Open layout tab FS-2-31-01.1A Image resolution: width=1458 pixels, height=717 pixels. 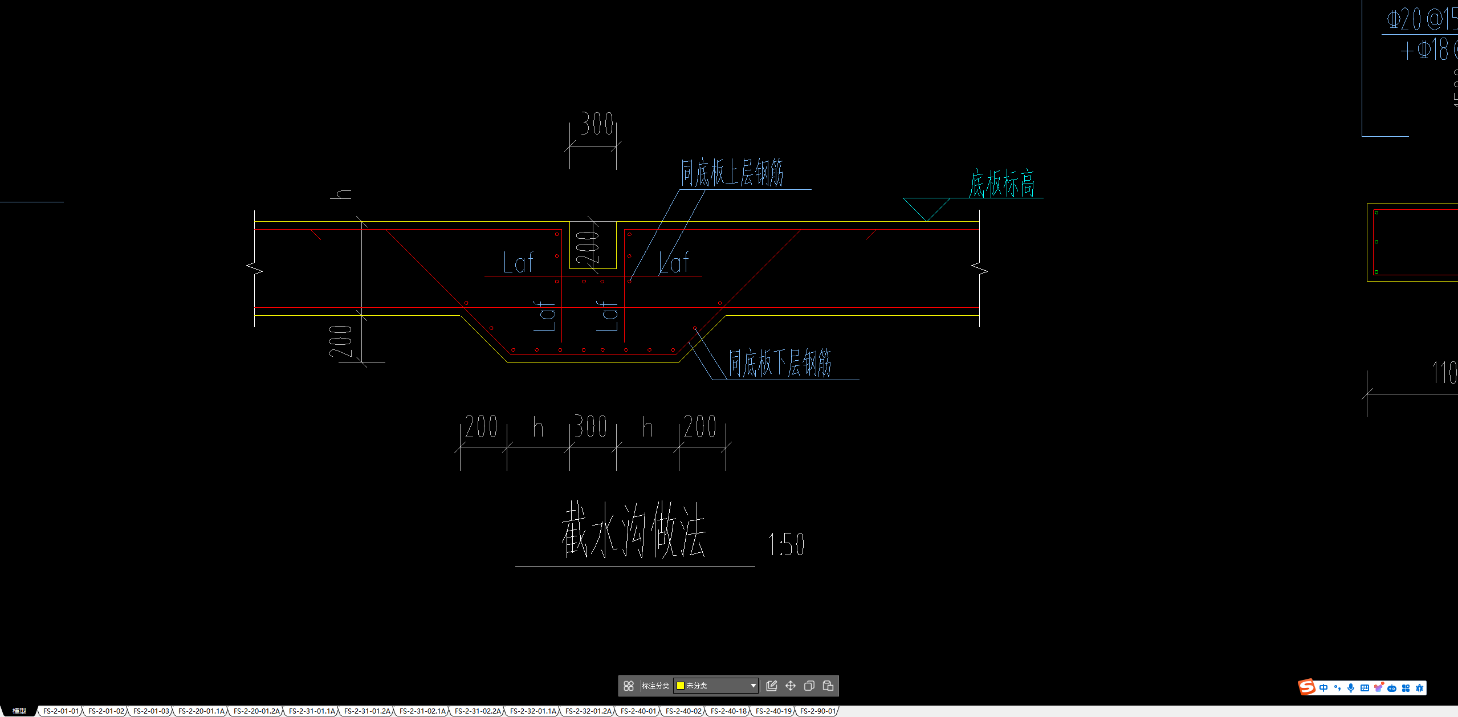(x=312, y=711)
